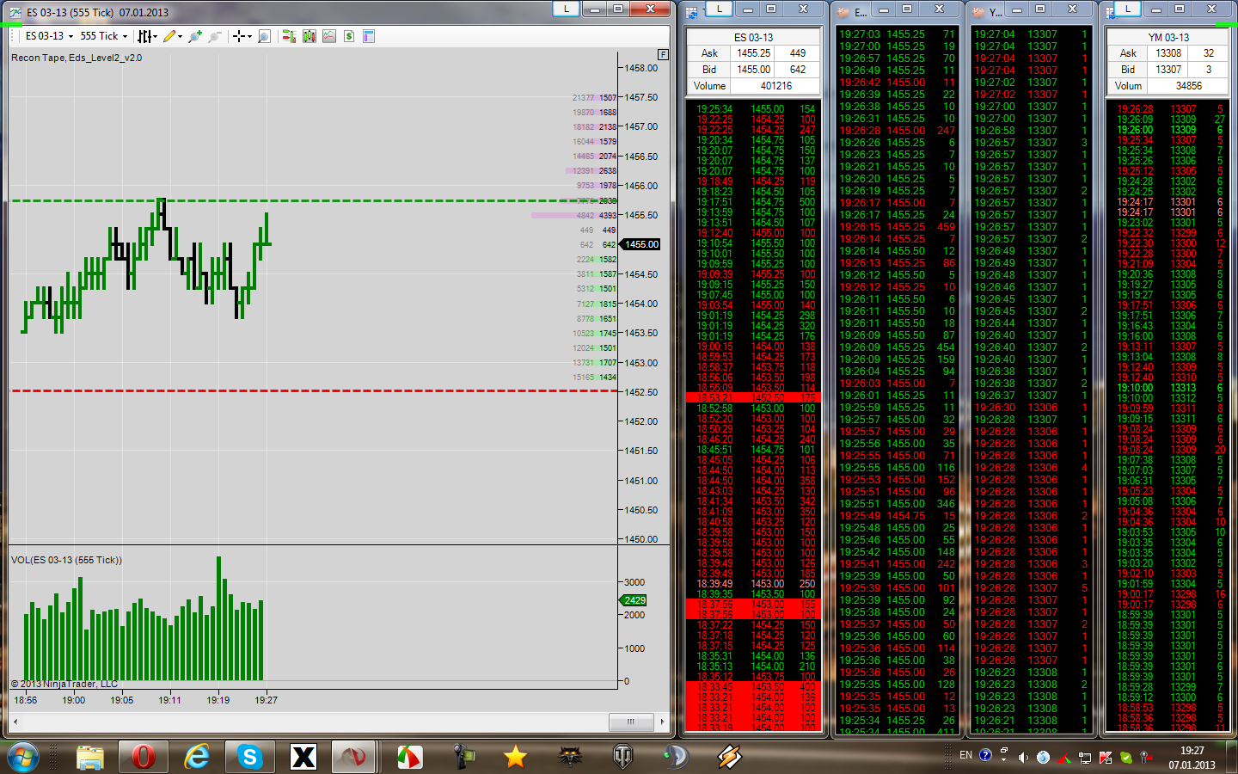Launch the wolf-head game icon in taskbar
This screenshot has width=1238, height=774.
[x=568, y=757]
